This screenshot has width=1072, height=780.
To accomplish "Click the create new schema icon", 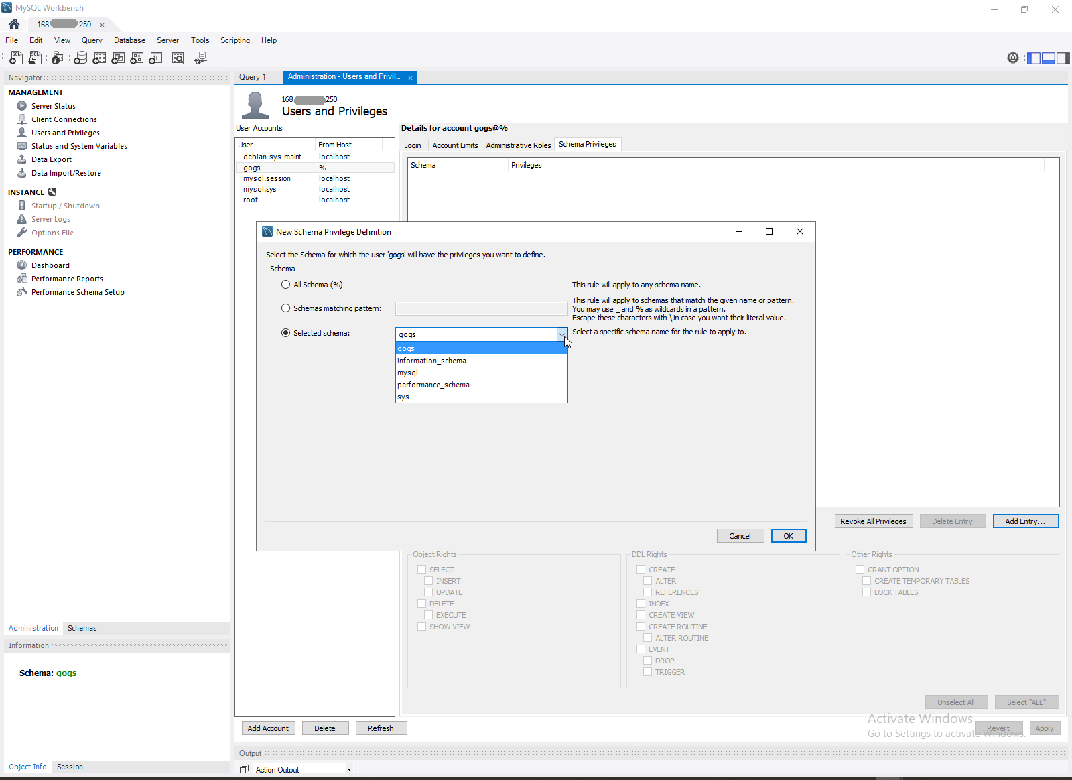I will pos(80,58).
